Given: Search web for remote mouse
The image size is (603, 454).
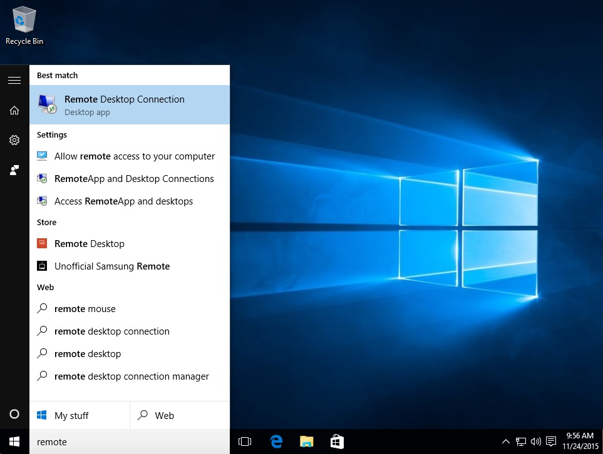Looking at the screenshot, I should (x=130, y=309).
